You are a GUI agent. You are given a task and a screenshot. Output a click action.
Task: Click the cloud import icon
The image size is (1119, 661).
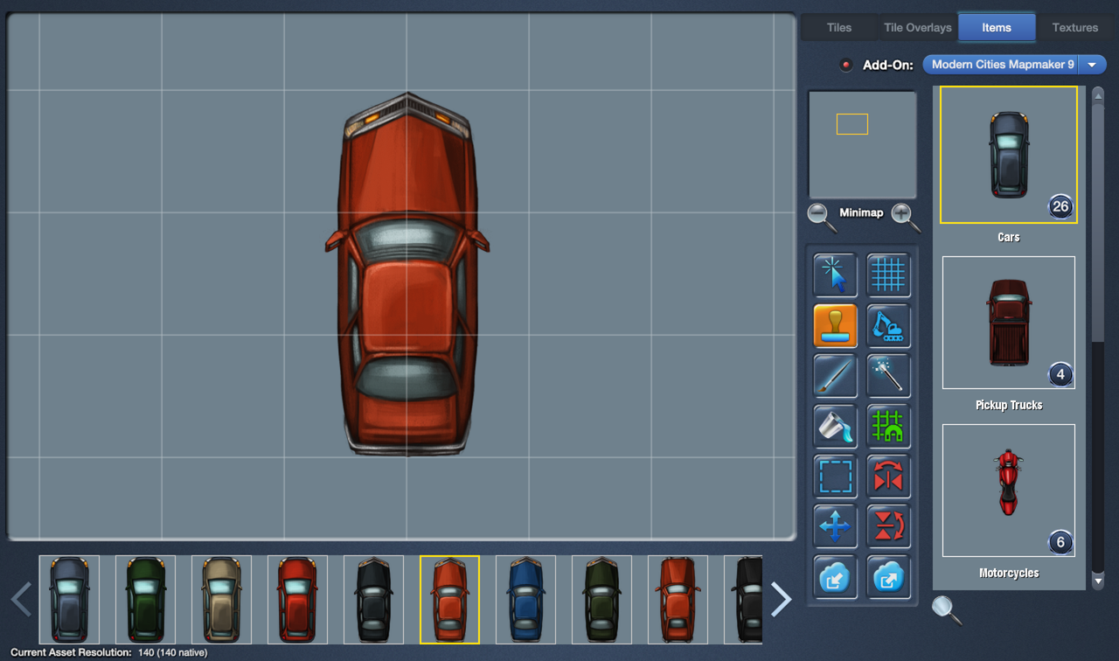(835, 576)
